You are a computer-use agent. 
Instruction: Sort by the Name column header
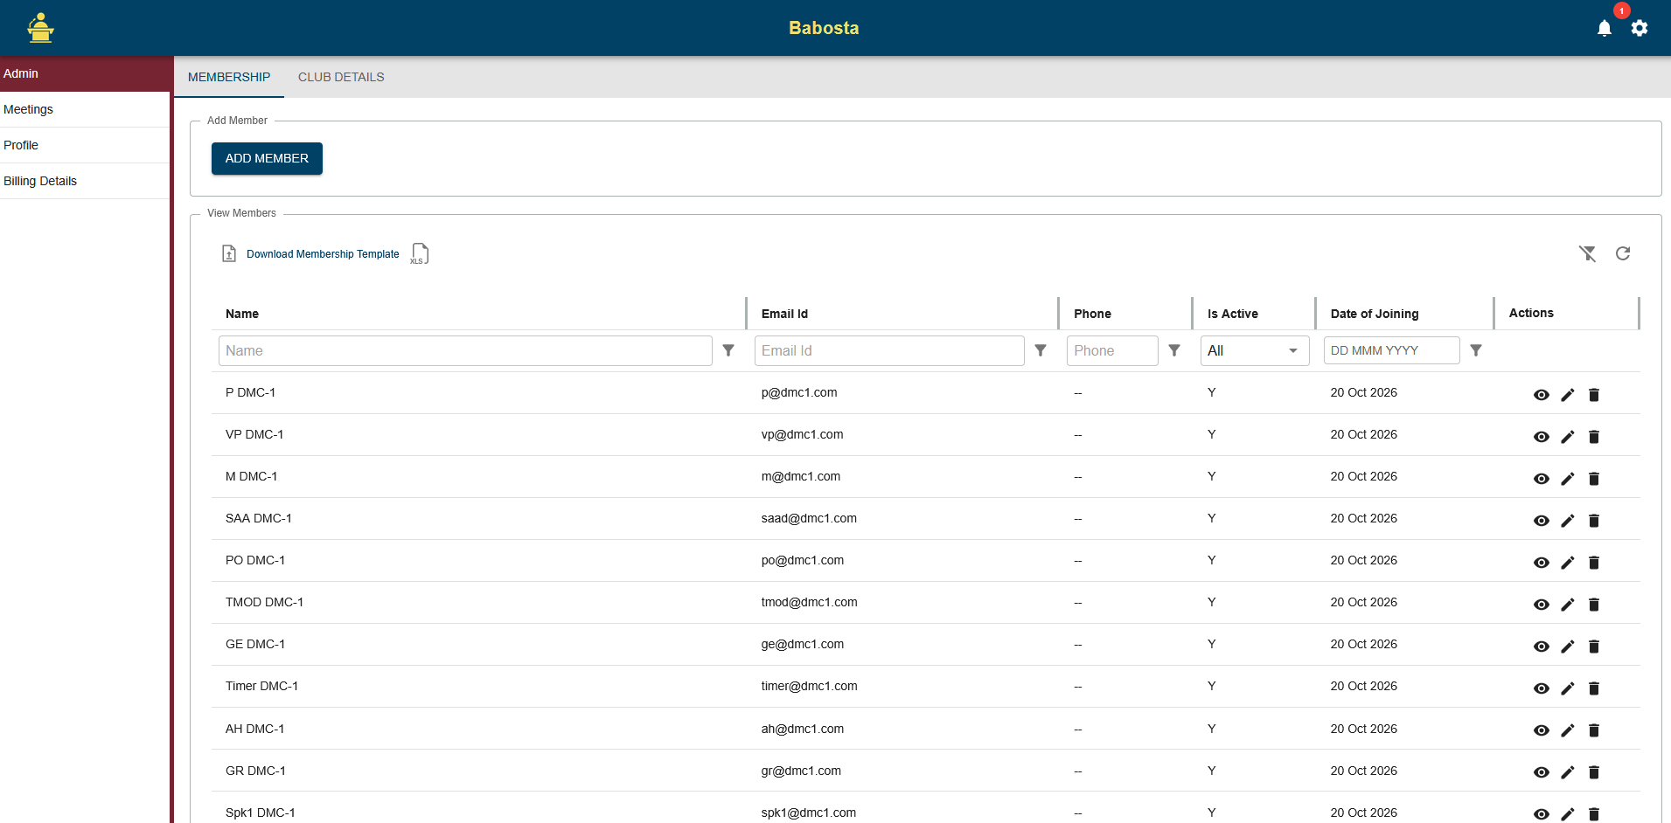[242, 314]
